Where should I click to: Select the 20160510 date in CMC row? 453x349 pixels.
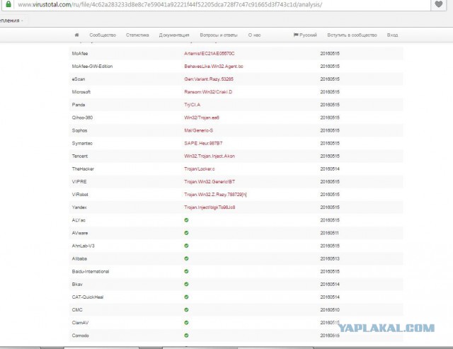coord(330,309)
